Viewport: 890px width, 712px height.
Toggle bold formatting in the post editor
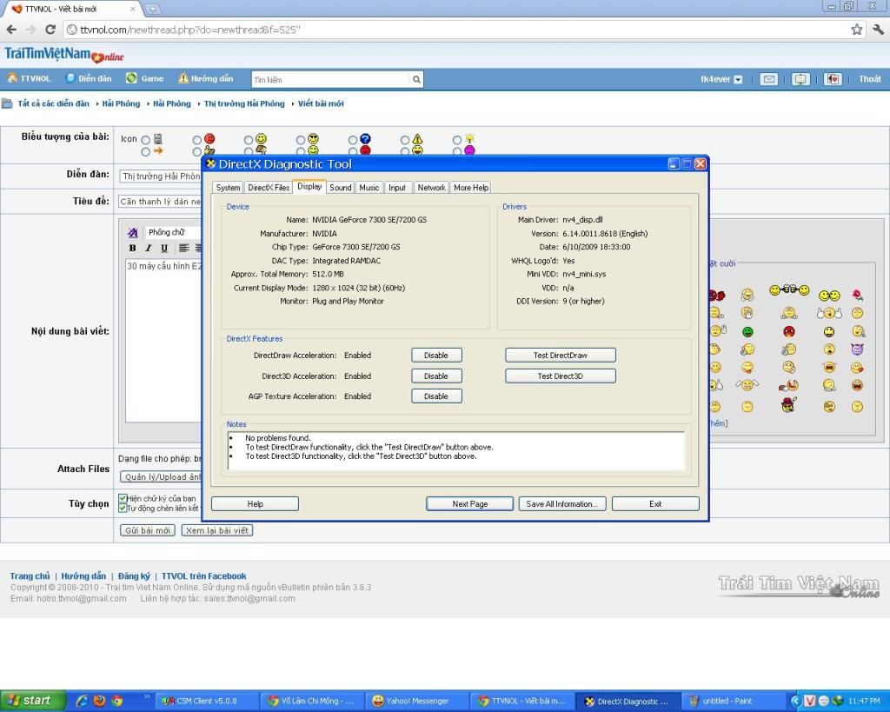coord(132,248)
